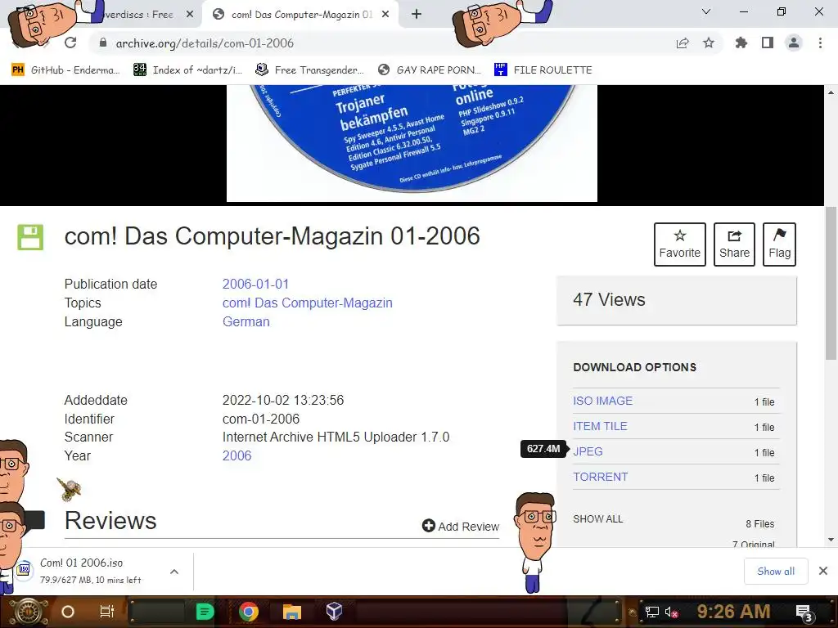Switch to the coverdiscs tab
Image resolution: width=838 pixels, height=628 pixels.
pos(139,15)
